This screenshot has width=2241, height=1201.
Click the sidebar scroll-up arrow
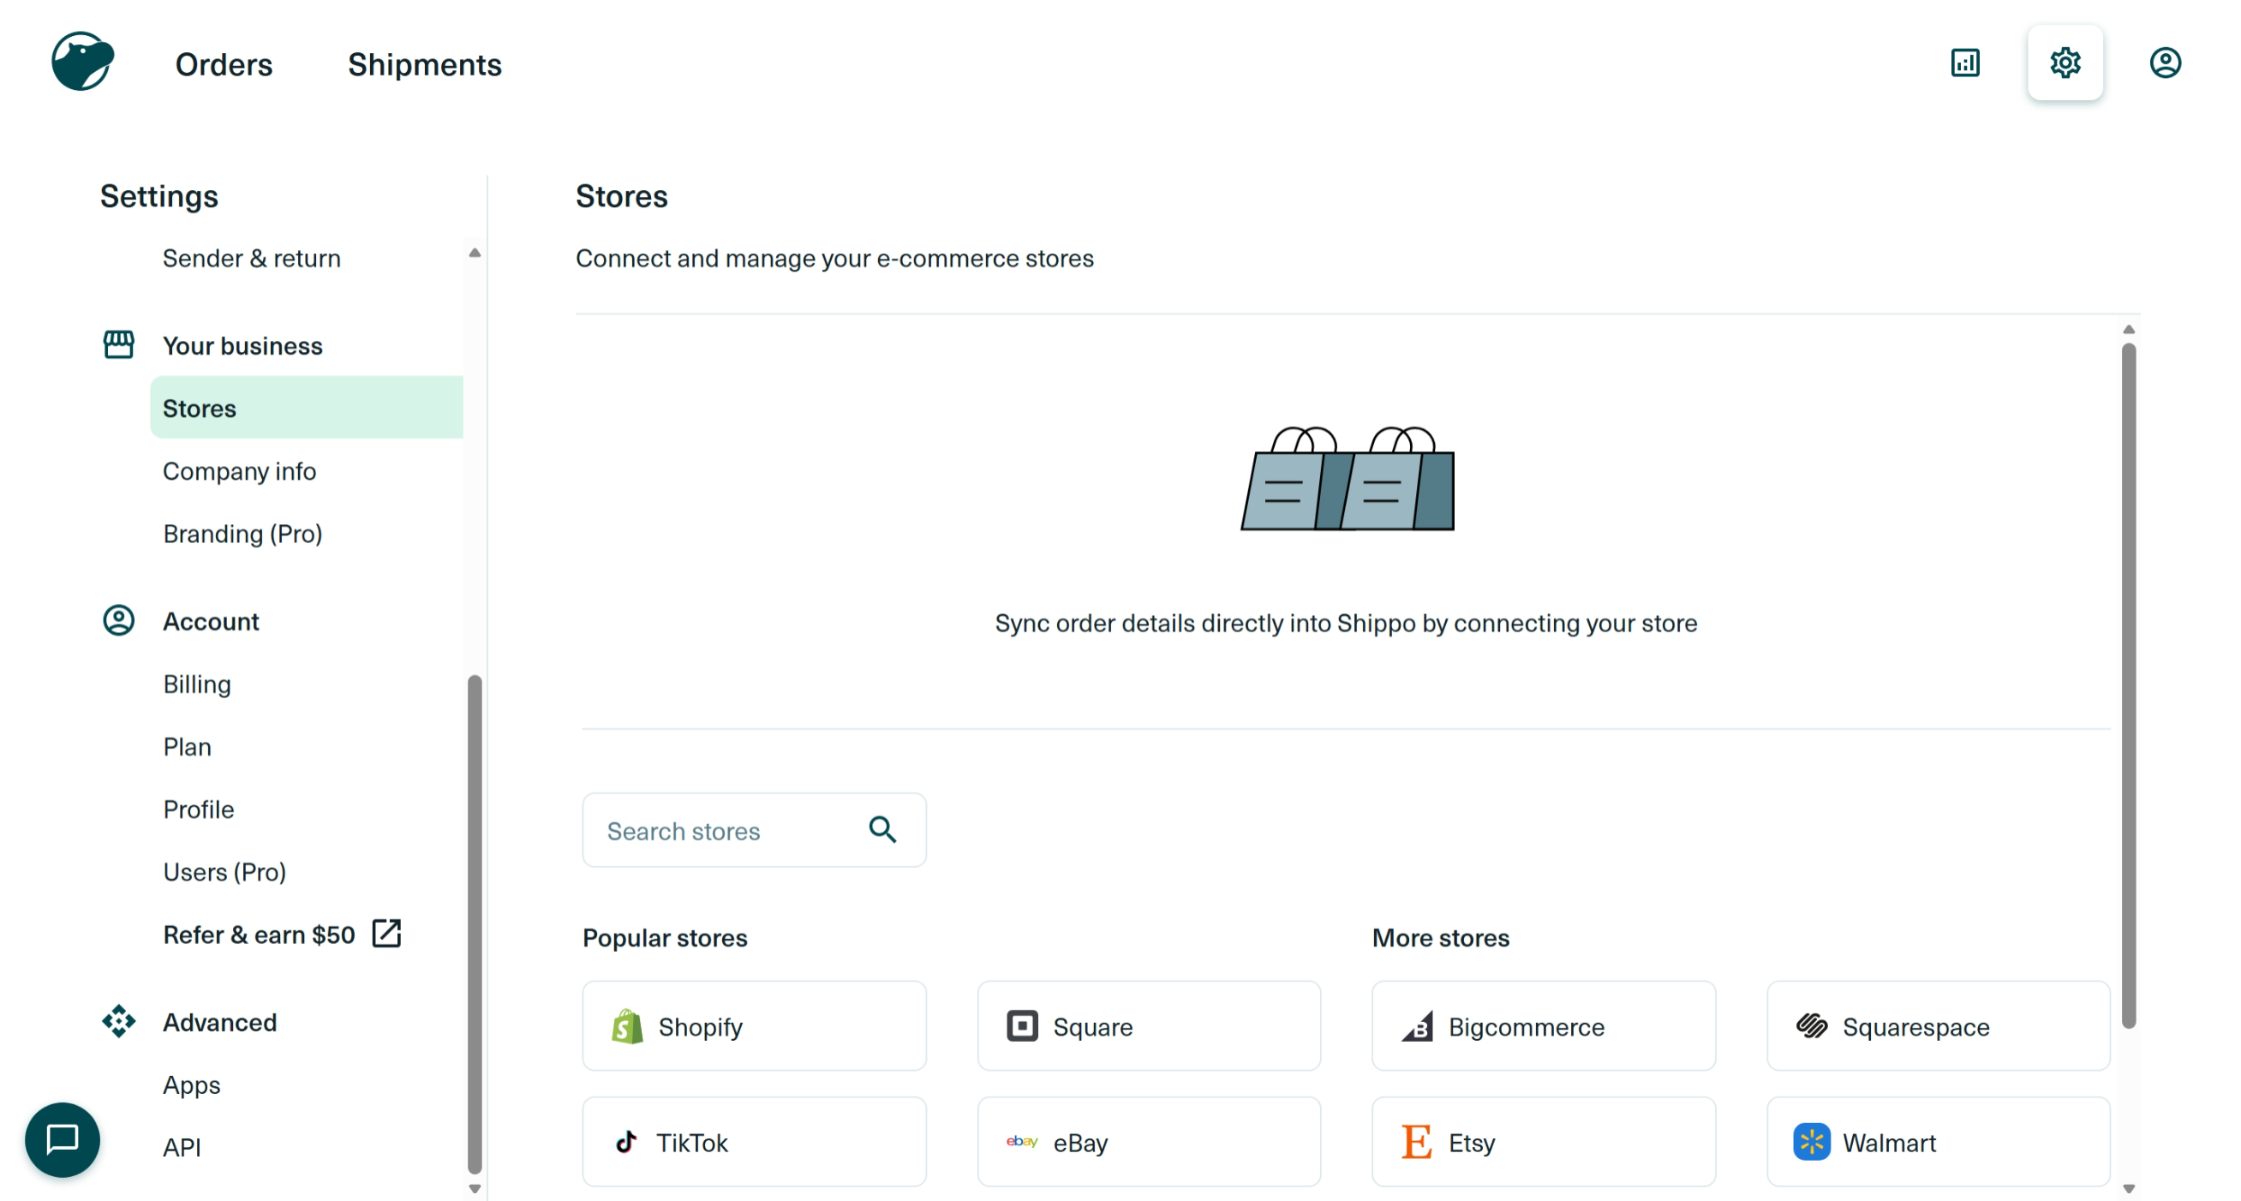pyautogui.click(x=474, y=253)
